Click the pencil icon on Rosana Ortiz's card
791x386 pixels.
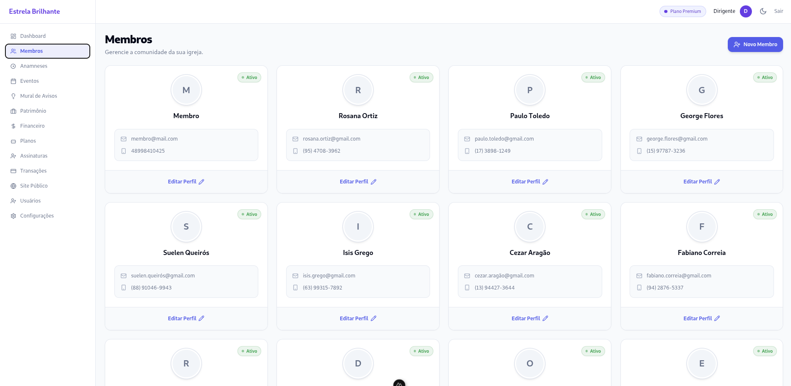pyautogui.click(x=373, y=182)
